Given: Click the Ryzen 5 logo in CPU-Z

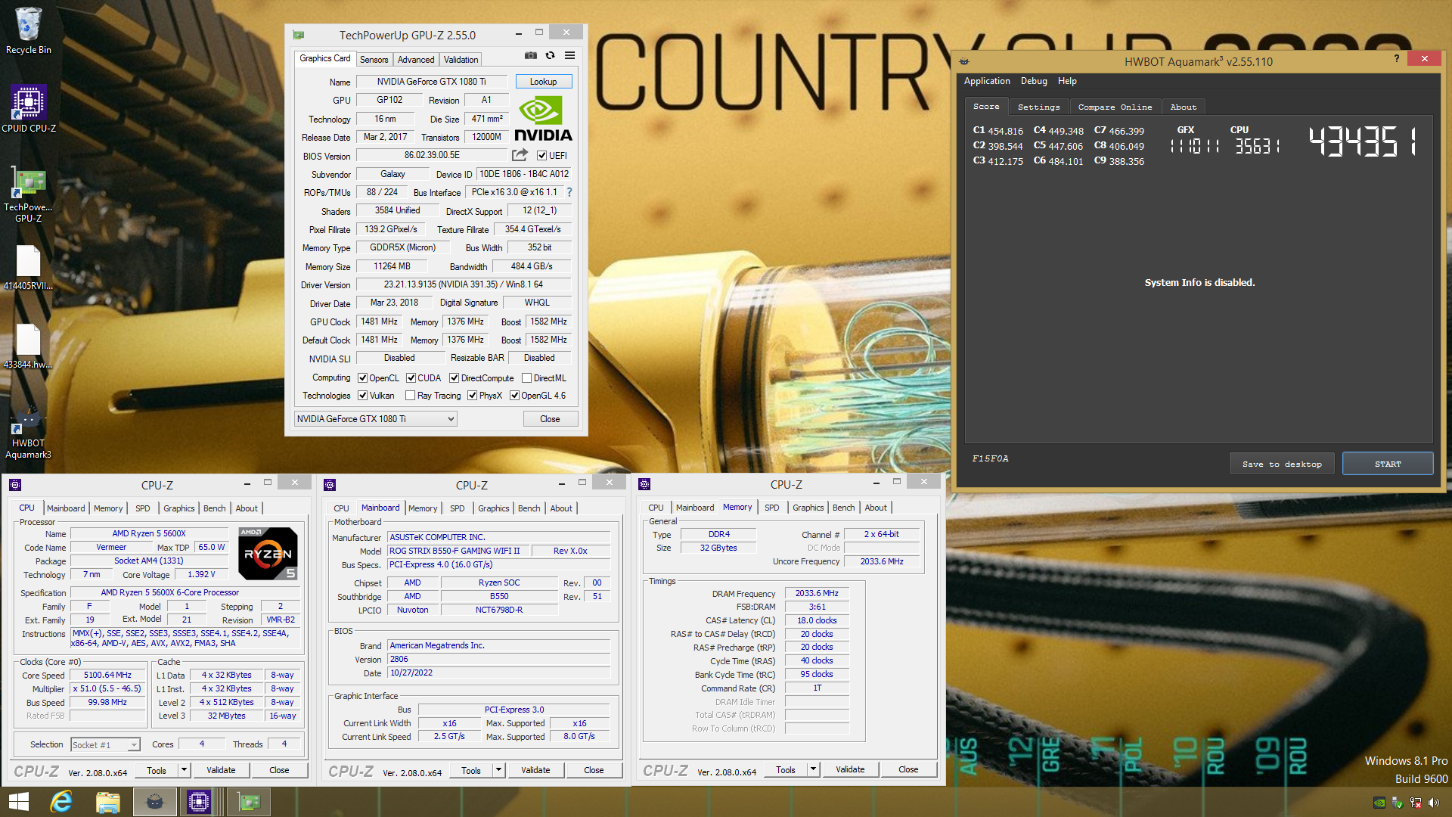Looking at the screenshot, I should tap(268, 554).
